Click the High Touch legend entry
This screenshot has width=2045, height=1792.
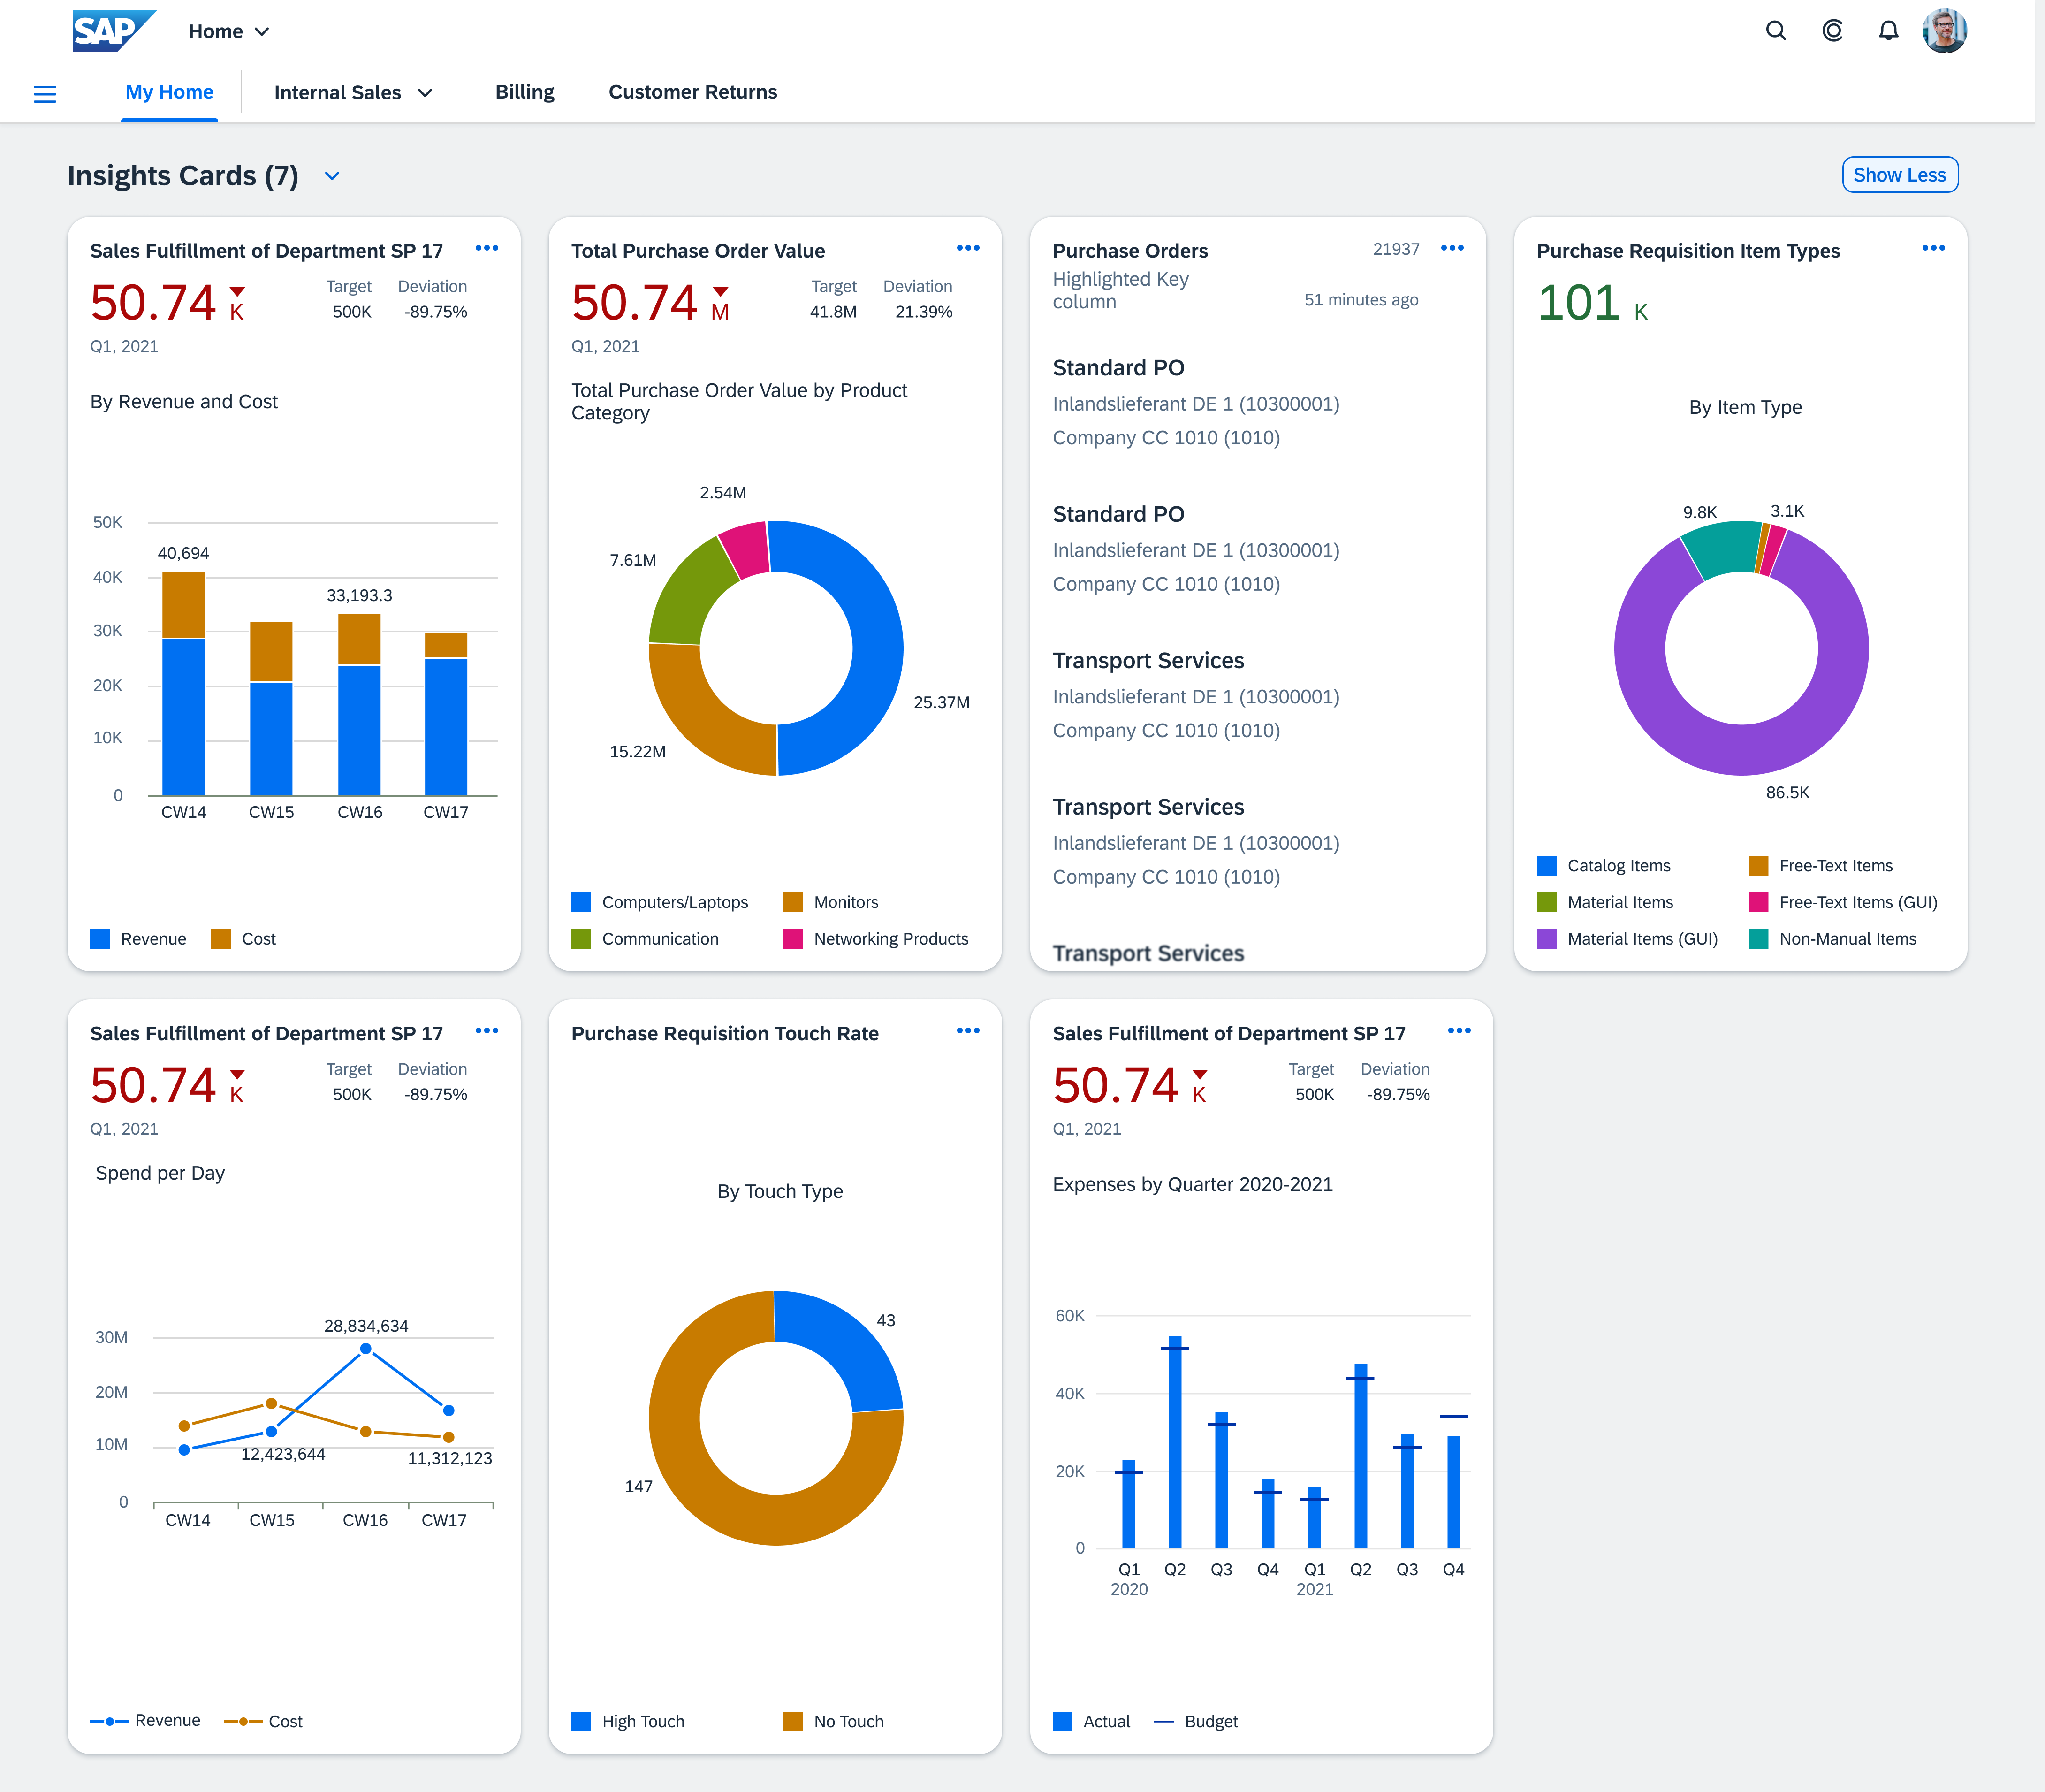click(x=628, y=1722)
